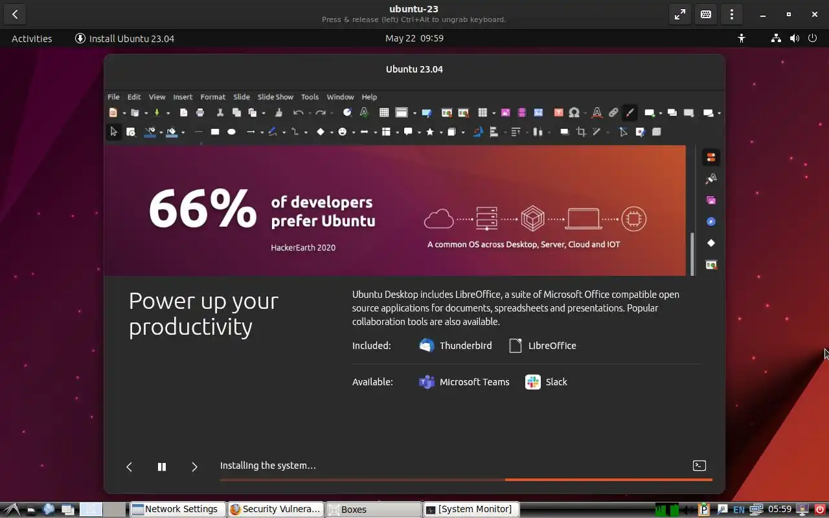
Task: Go to the previous installer slide
Action: (130, 466)
